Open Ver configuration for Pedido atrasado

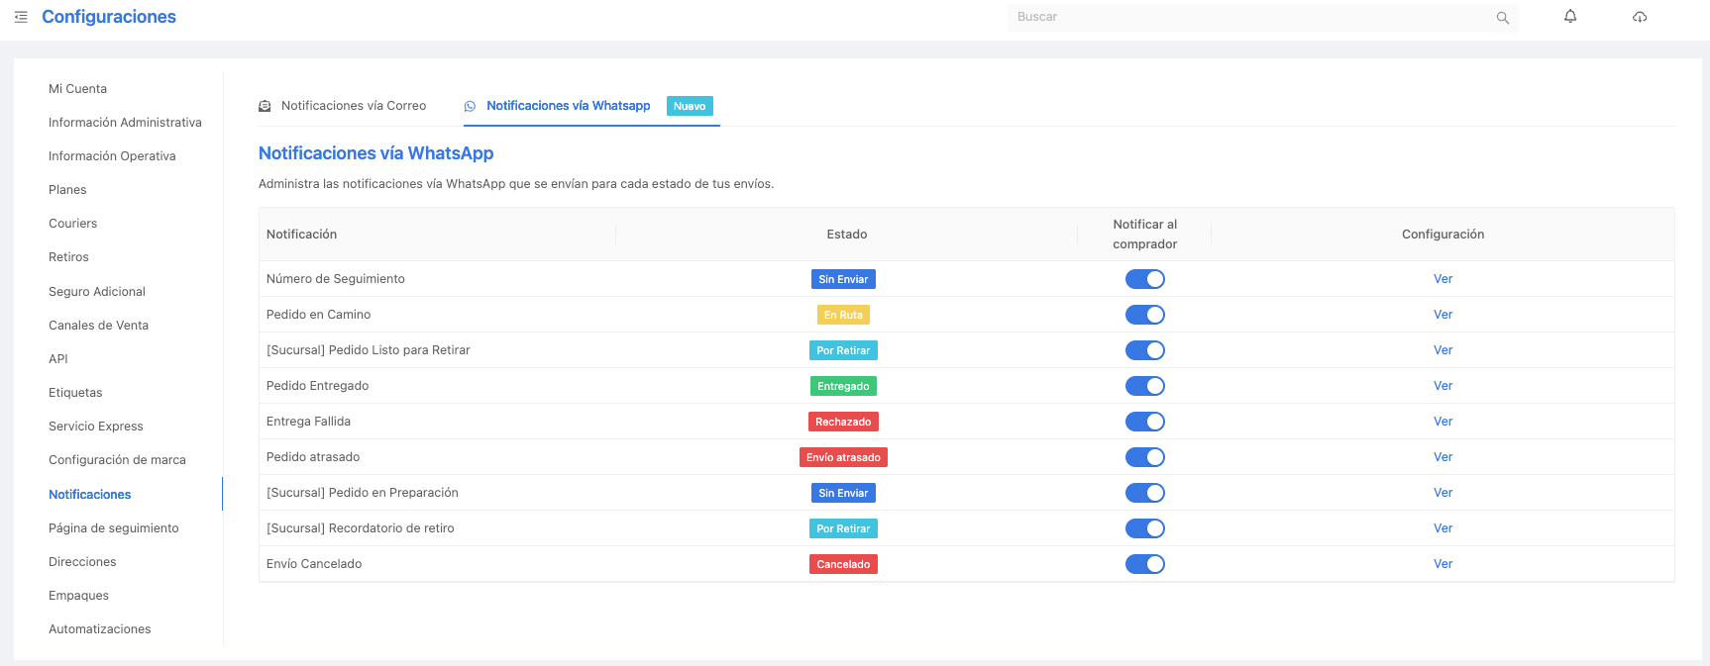pos(1443,457)
